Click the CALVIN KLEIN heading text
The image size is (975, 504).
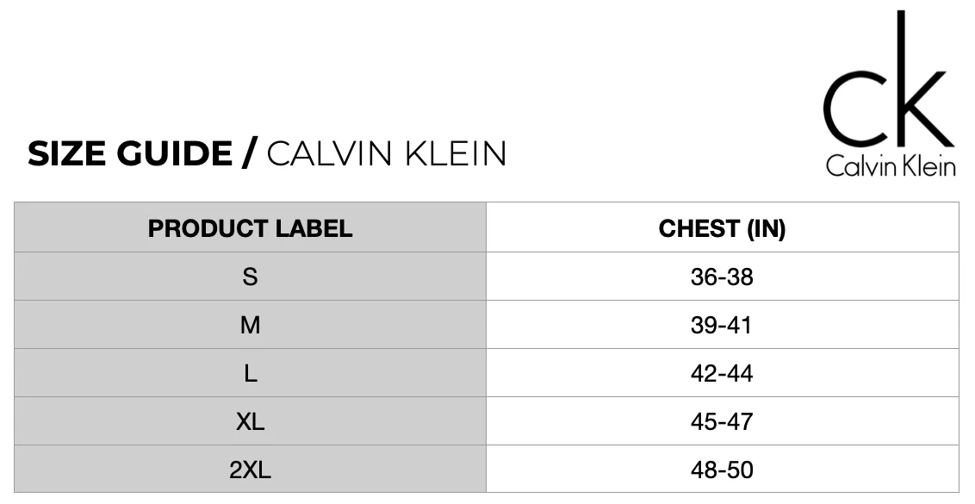(387, 154)
